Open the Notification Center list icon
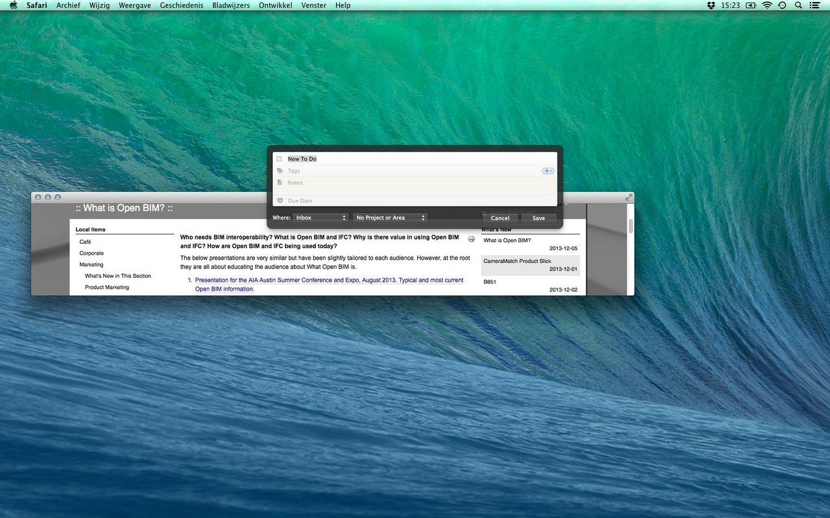The height and width of the screenshot is (518, 830). [x=814, y=5]
